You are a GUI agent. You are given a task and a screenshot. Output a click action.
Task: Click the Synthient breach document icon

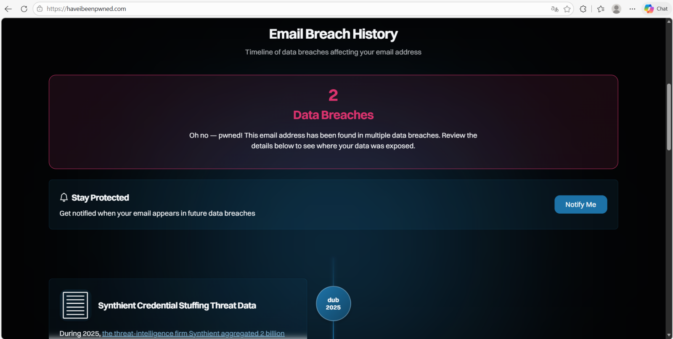coord(75,305)
